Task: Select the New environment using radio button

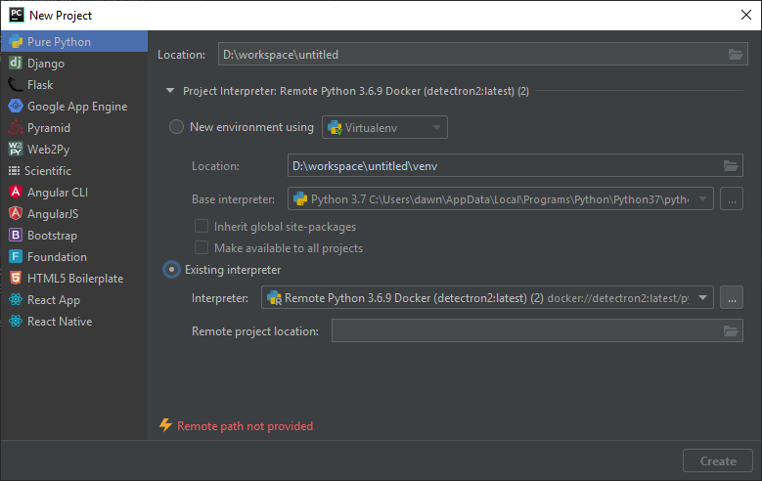Action: pos(176,127)
